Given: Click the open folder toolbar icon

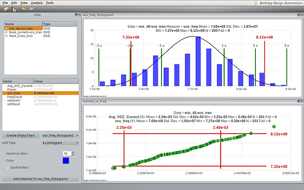Looking at the screenshot, I should [5, 9].
